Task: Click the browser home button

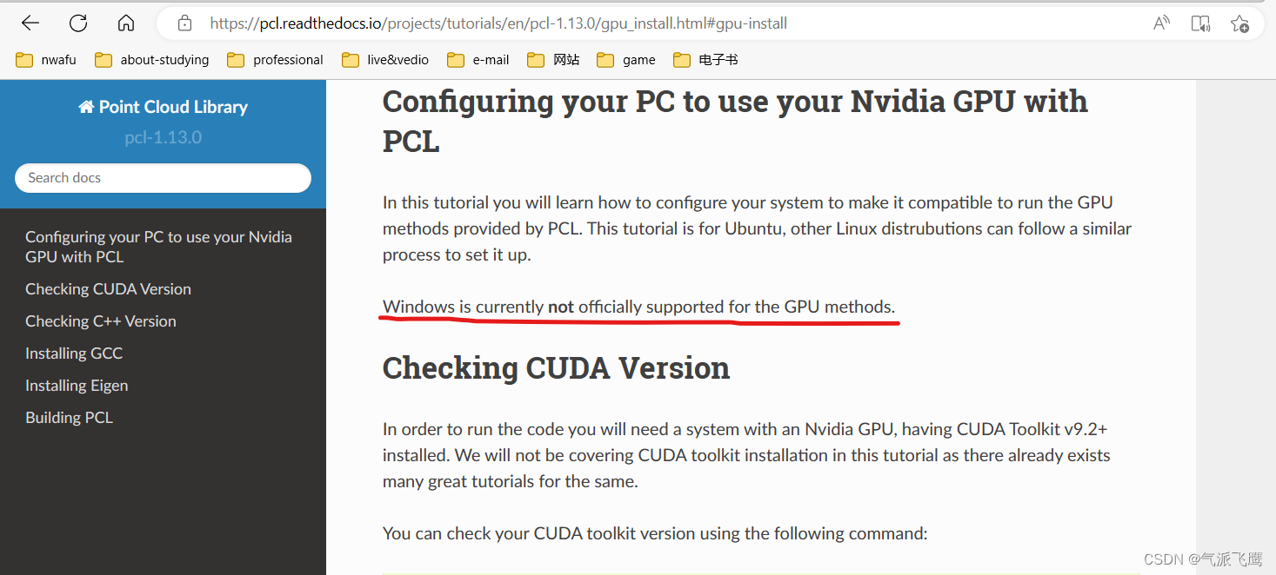Action: pos(125,23)
